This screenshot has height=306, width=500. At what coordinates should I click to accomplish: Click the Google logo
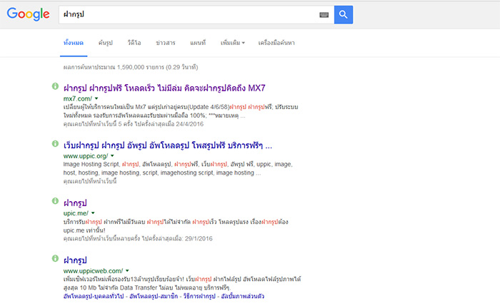pos(28,14)
